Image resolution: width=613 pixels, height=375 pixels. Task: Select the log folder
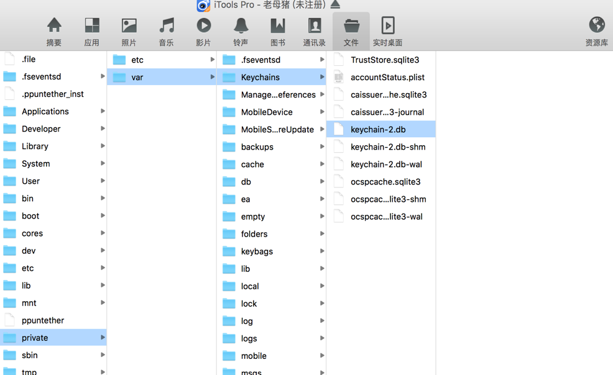(x=271, y=321)
